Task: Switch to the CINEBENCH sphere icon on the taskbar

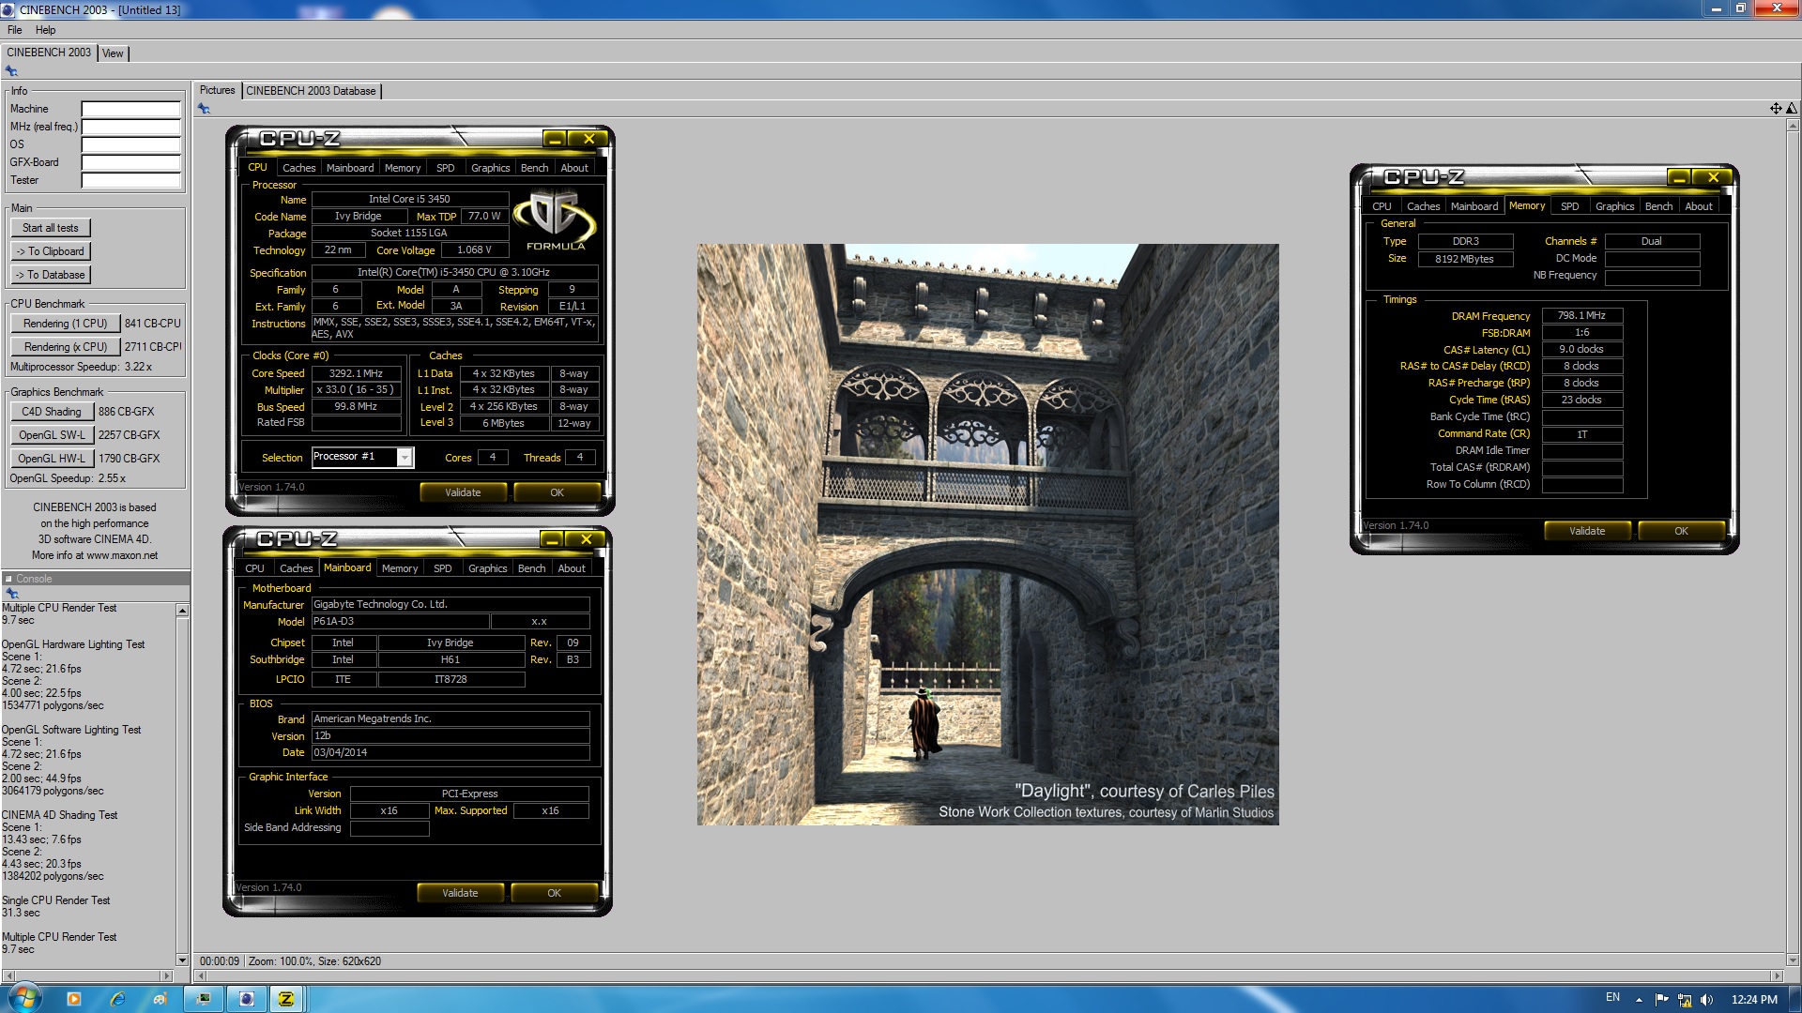Action: (247, 999)
